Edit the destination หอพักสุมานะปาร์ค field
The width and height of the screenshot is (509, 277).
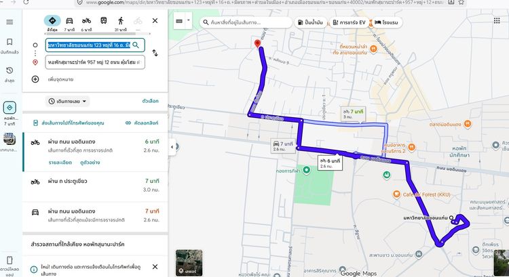pyautogui.click(x=95, y=62)
